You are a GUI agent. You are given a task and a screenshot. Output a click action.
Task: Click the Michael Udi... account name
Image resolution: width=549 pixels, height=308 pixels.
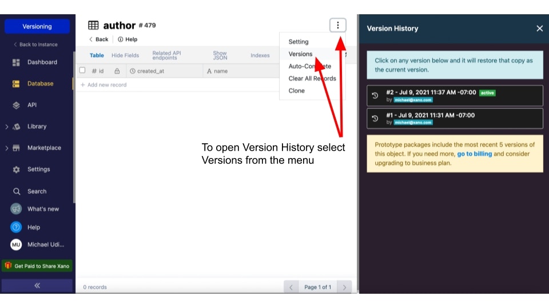click(x=46, y=245)
